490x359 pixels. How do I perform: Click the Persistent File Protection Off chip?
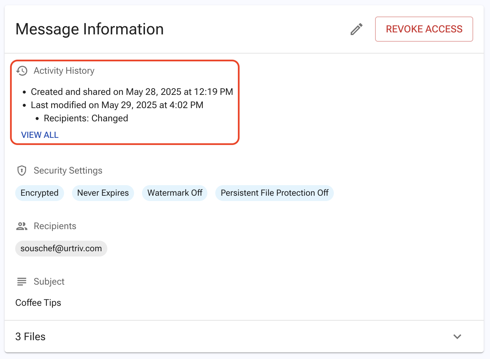(274, 193)
